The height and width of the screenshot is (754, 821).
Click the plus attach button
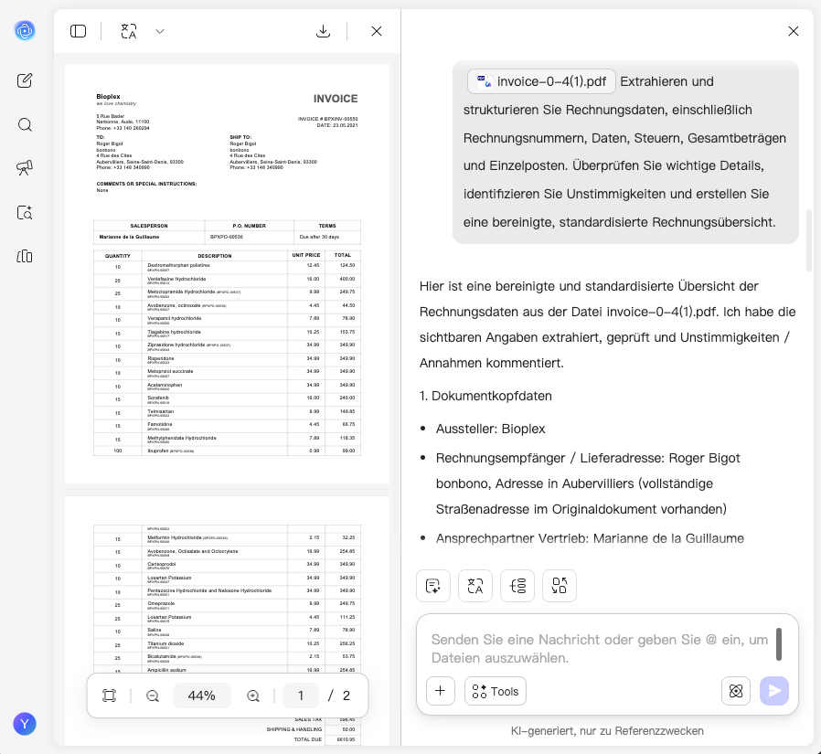tap(441, 691)
